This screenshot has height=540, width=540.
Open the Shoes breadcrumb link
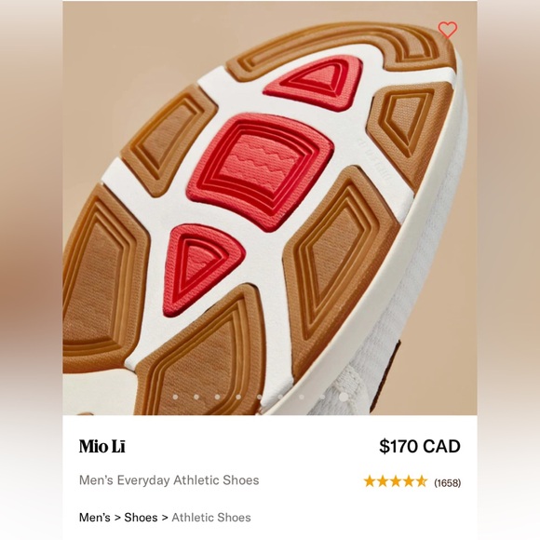tap(141, 518)
